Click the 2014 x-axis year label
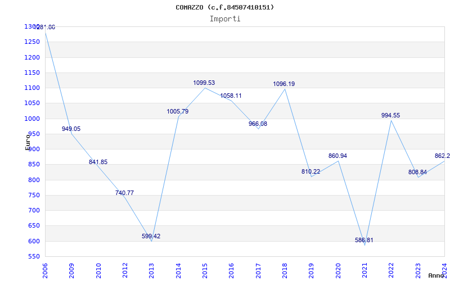 (178, 271)
